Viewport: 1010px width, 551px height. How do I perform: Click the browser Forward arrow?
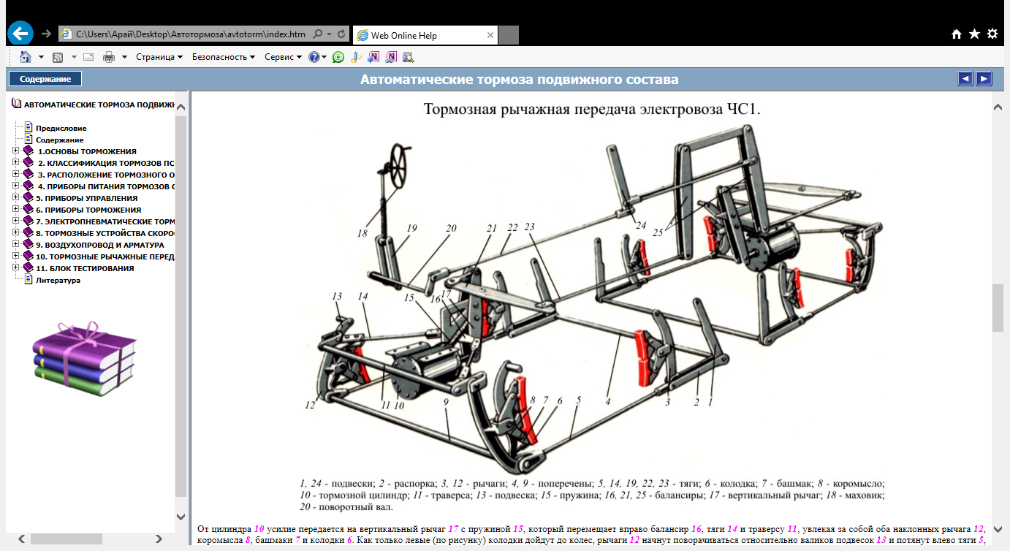(x=46, y=34)
